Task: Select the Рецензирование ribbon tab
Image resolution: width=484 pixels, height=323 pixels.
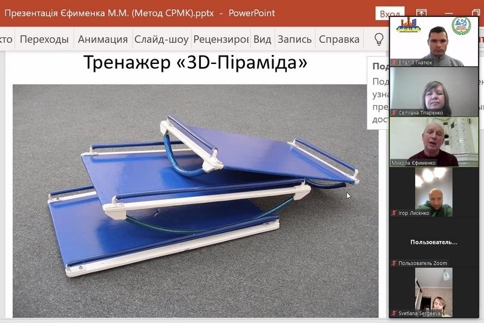Action: click(x=221, y=40)
